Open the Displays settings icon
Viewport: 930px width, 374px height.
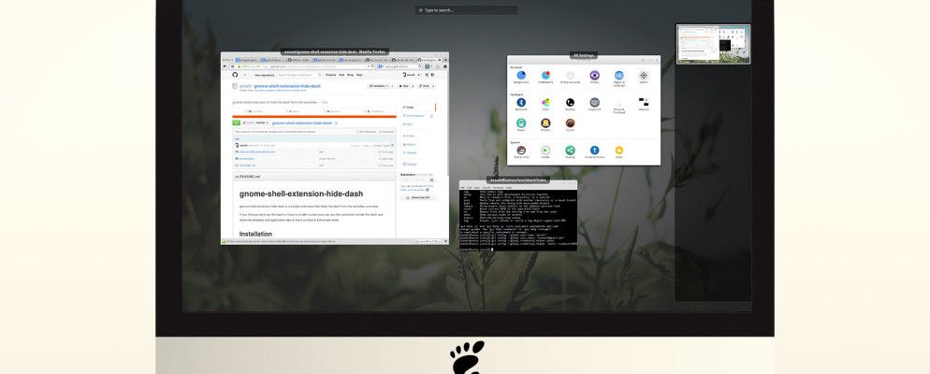click(570, 105)
